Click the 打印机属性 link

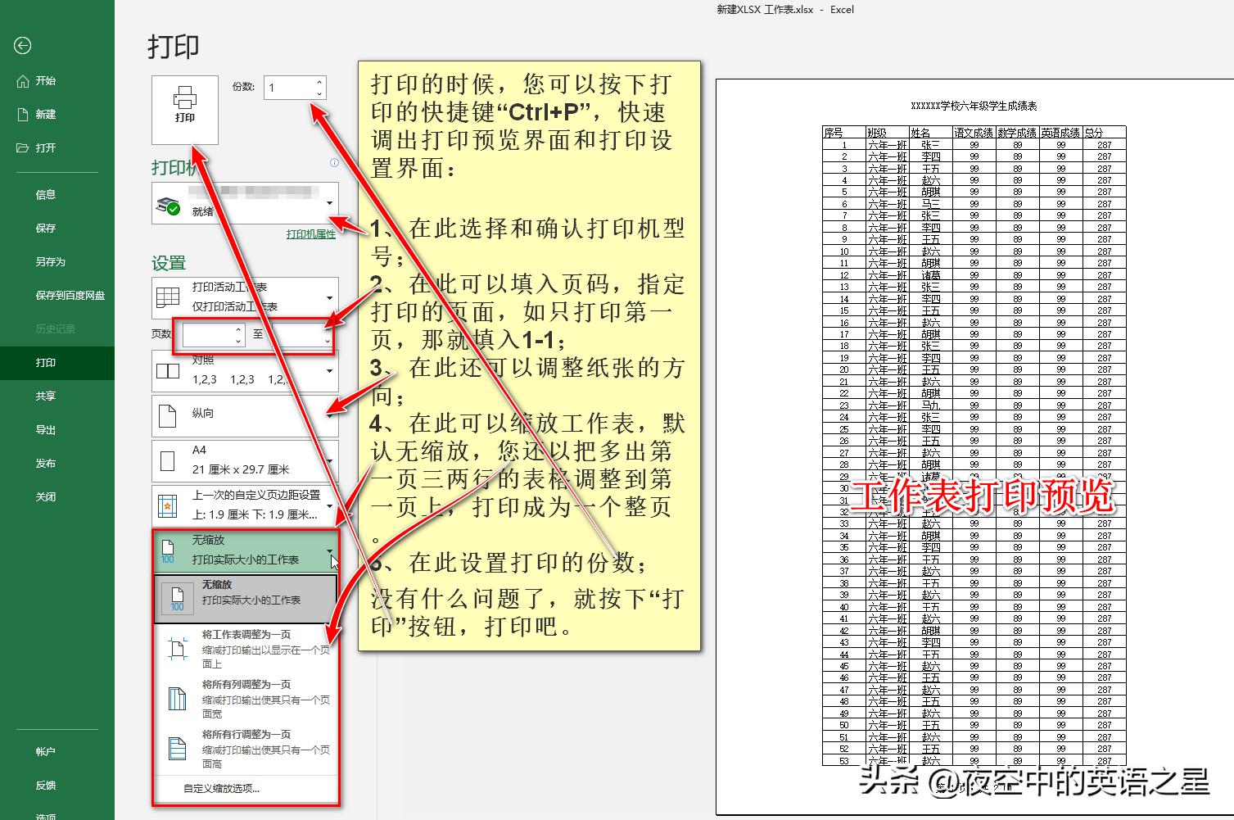(x=310, y=235)
